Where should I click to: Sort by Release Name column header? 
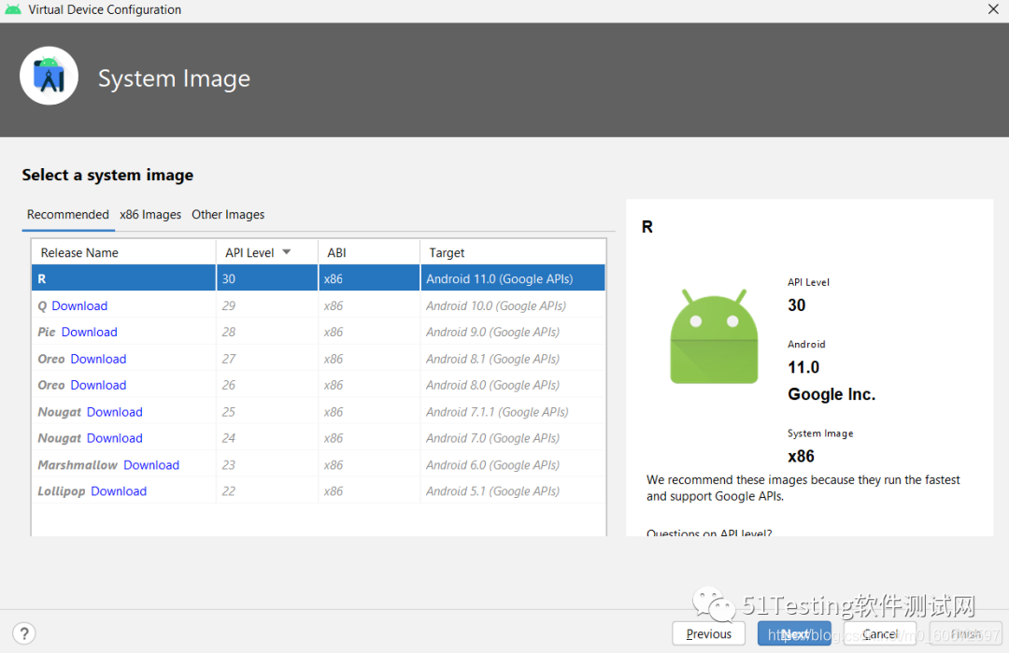pyautogui.click(x=123, y=252)
